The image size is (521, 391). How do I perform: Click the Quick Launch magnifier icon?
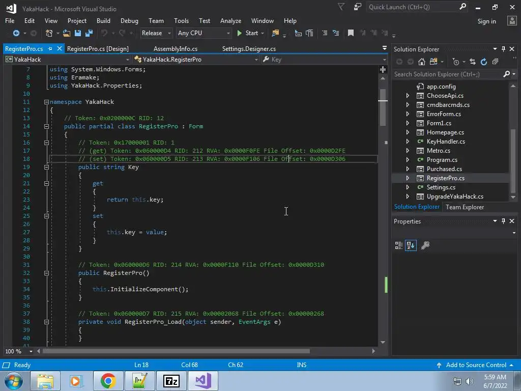(x=462, y=7)
